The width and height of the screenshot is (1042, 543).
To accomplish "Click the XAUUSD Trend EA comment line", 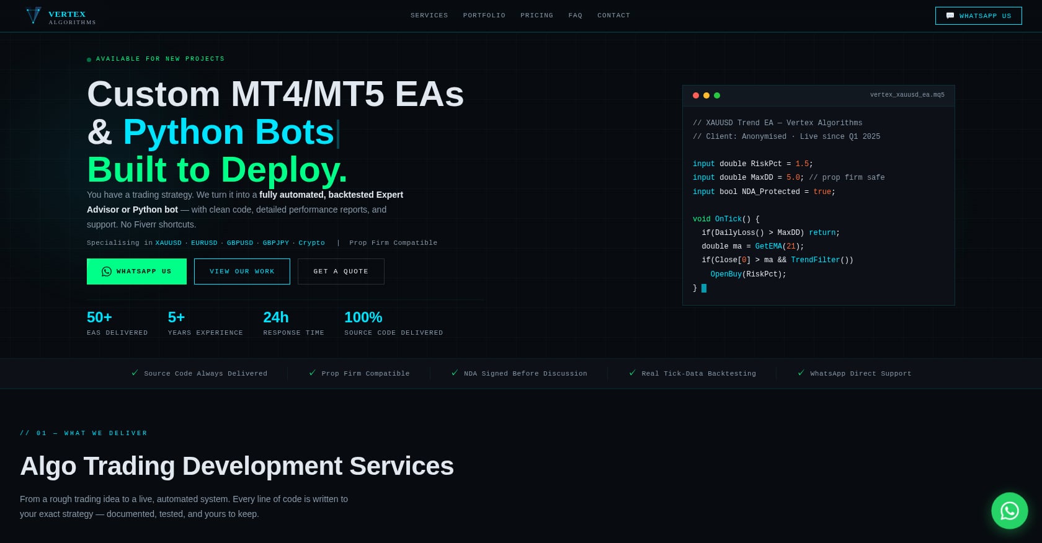I will point(778,123).
